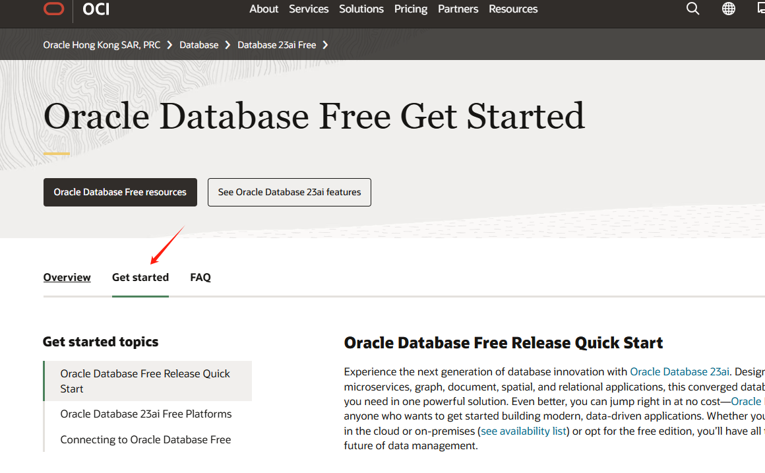Click the OCI header label
Viewport: 765px width, 473px height.
tap(96, 9)
